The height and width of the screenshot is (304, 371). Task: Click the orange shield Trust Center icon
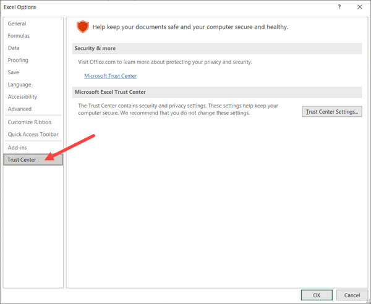click(x=83, y=27)
